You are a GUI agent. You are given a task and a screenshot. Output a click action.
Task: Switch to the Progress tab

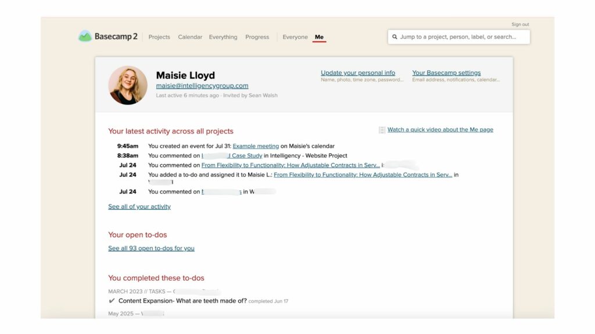pyautogui.click(x=257, y=37)
